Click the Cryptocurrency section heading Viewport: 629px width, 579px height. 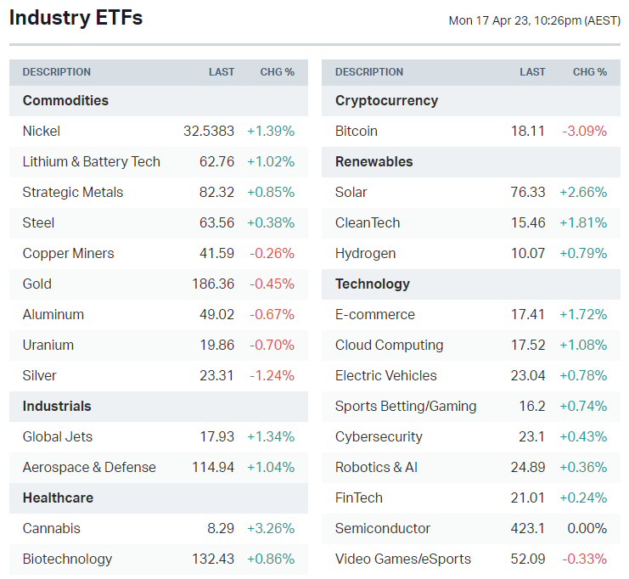[x=386, y=100]
